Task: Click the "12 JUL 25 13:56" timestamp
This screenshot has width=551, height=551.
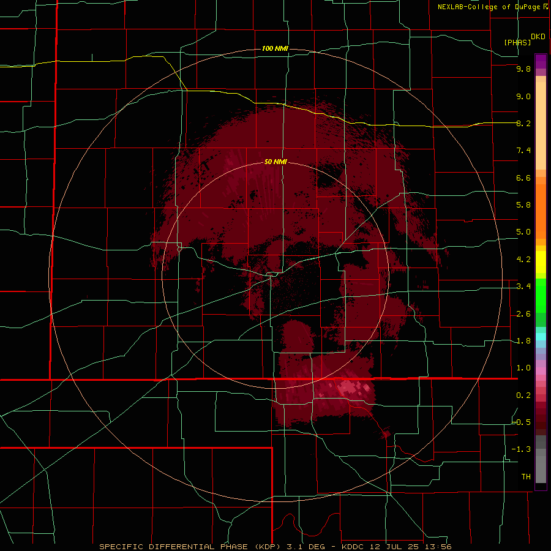Action: (410, 547)
